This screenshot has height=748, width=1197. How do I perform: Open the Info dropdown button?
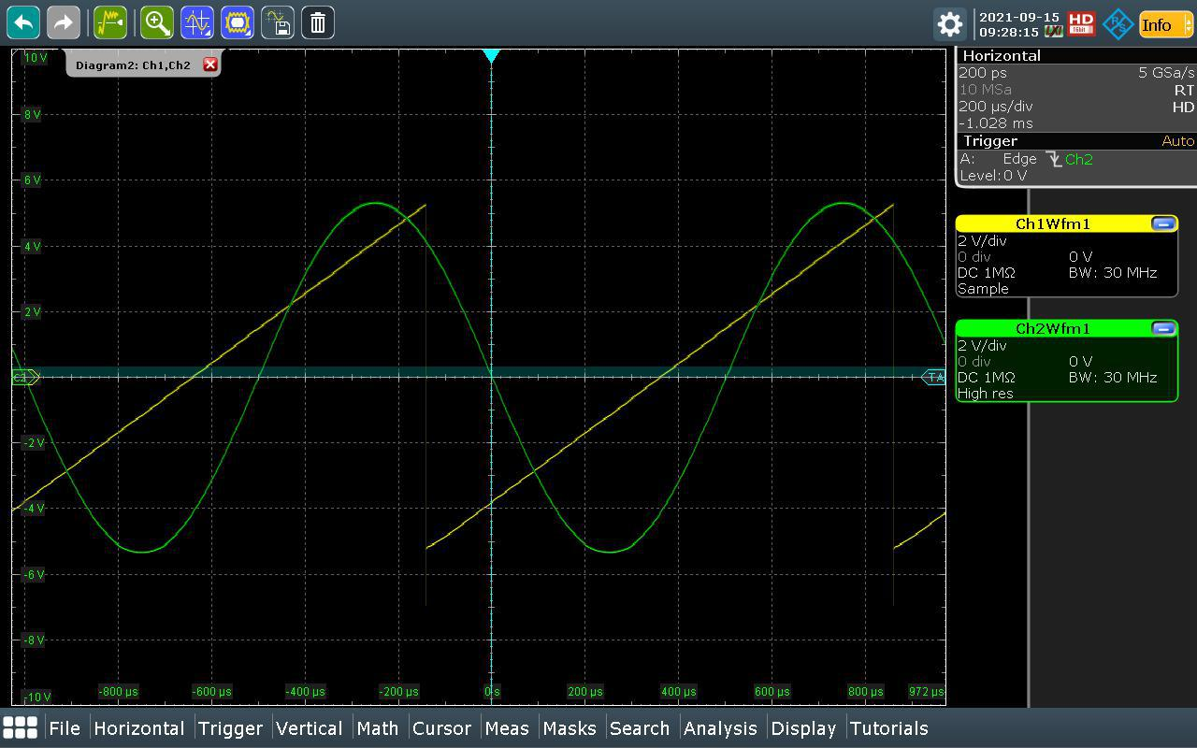click(x=1165, y=25)
